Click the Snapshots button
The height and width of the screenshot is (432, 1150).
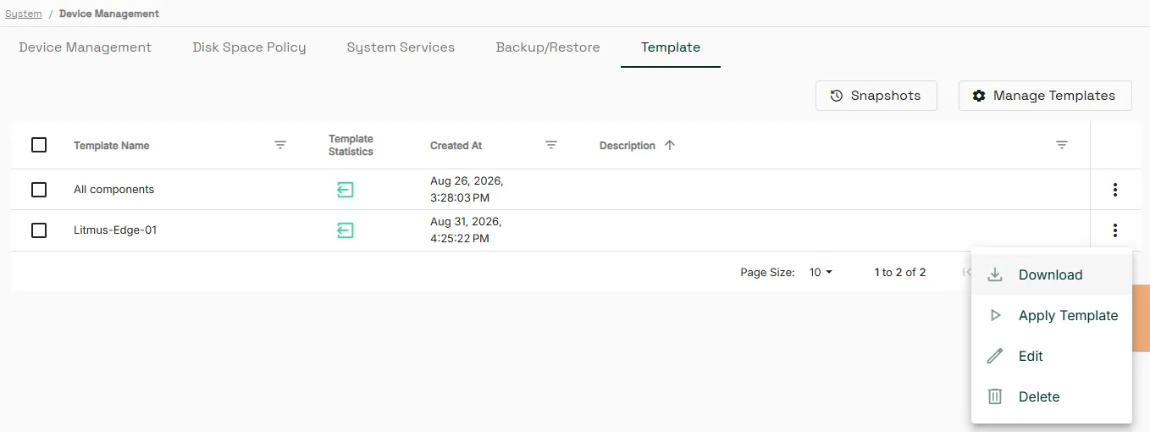coord(876,96)
